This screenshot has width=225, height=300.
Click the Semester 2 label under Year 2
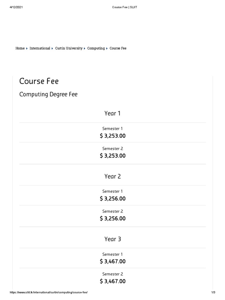point(112,211)
